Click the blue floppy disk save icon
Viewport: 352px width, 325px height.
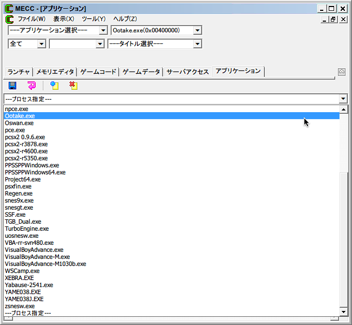[x=12, y=86]
